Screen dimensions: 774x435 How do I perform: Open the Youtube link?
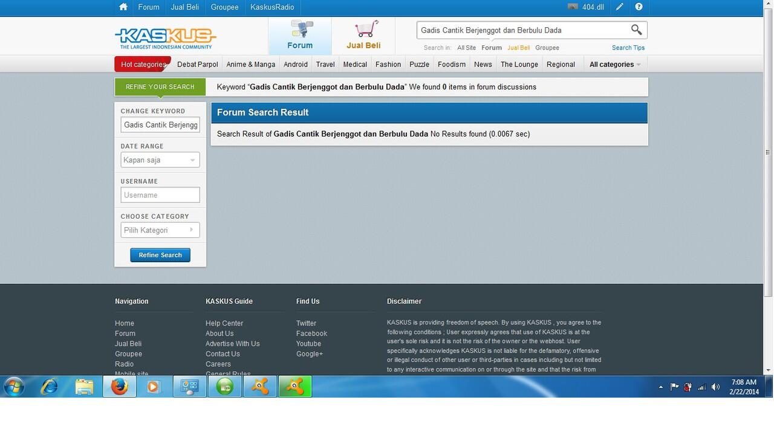pyautogui.click(x=309, y=344)
